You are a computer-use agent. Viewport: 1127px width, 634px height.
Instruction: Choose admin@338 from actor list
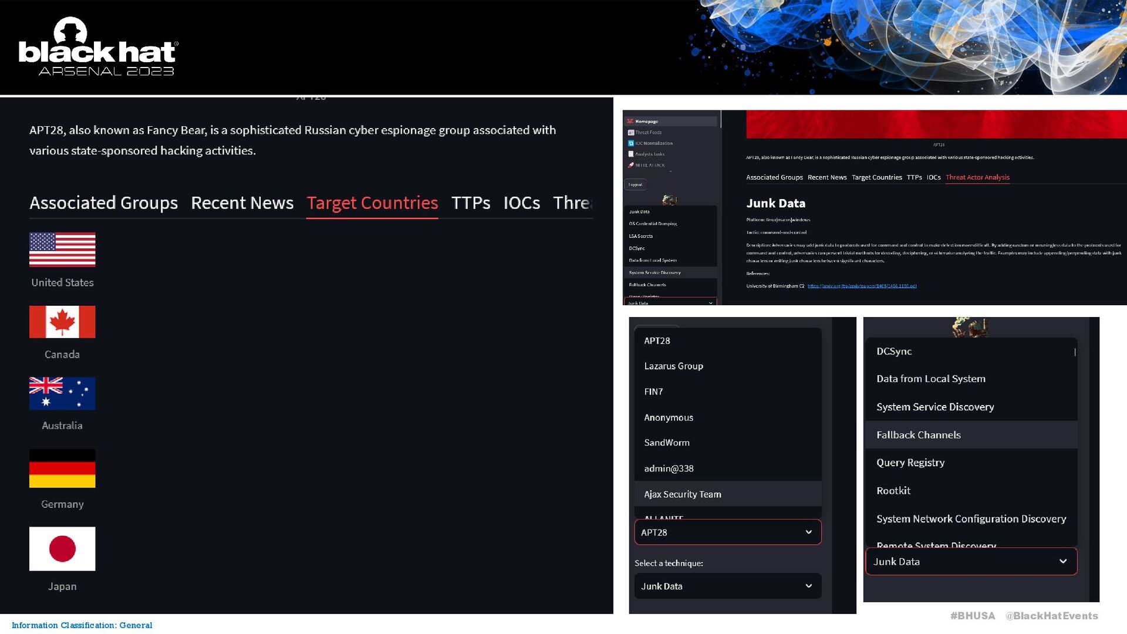click(x=728, y=468)
